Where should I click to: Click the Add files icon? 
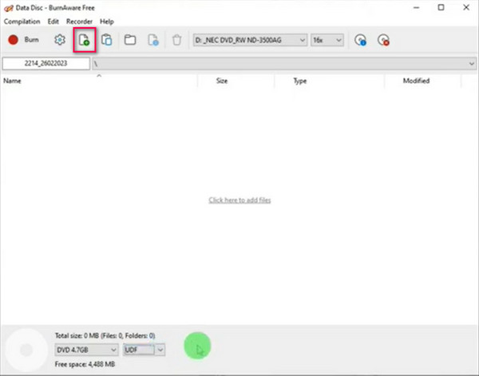(x=85, y=40)
